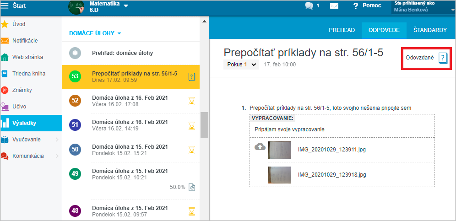This screenshot has height=221, width=456.
Task: Click the text Pripájam svoje vypracovanie
Action: click(289, 129)
